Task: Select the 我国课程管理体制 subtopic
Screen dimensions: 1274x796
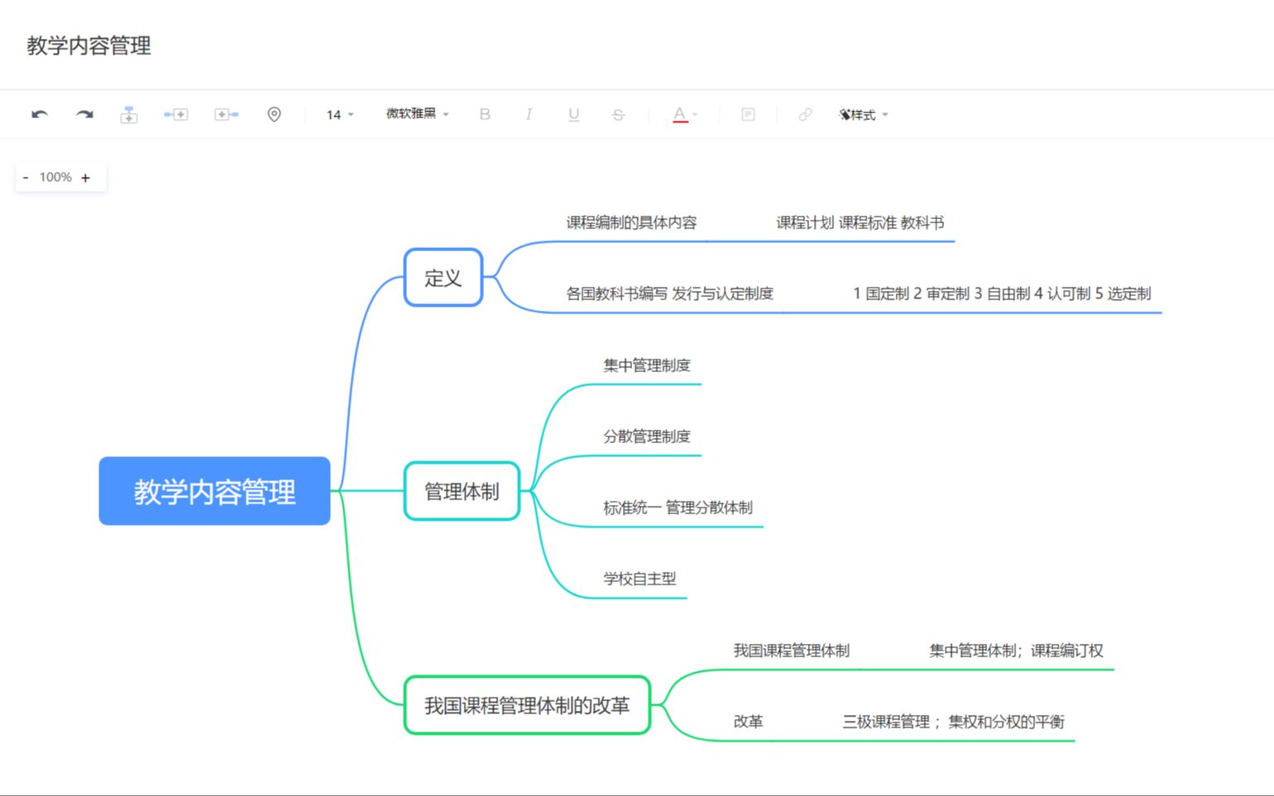Action: pos(791,651)
